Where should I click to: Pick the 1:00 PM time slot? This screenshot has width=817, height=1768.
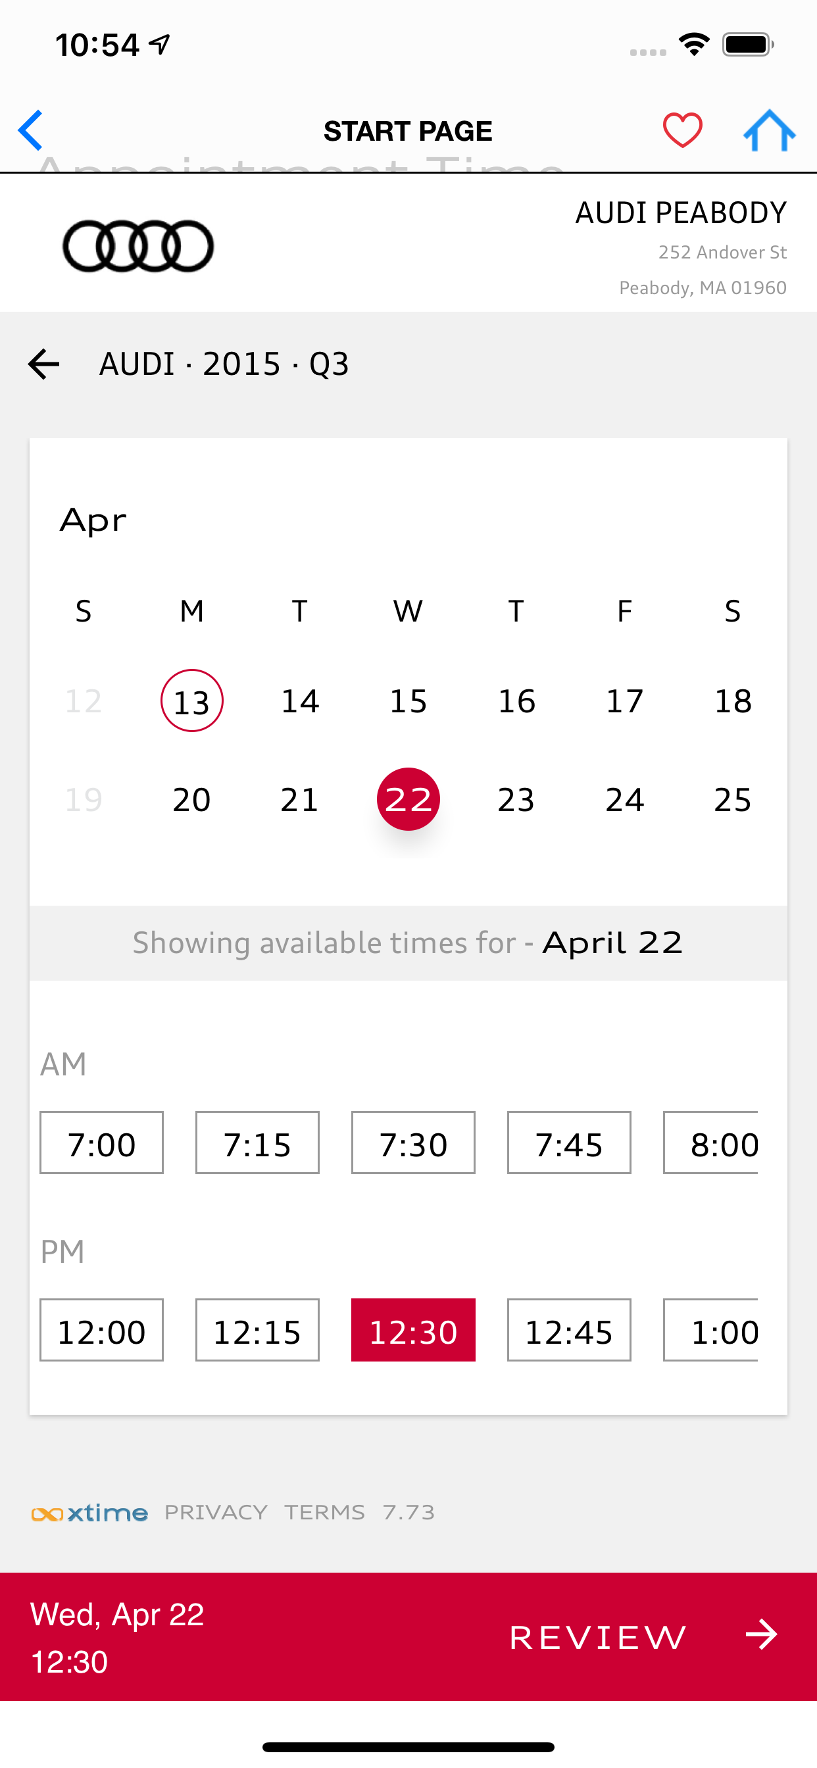click(710, 1330)
